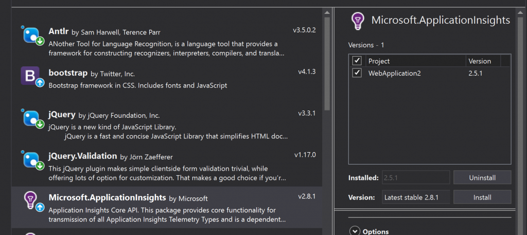
Task: Select the bootstrap package title
Action: pos(68,73)
